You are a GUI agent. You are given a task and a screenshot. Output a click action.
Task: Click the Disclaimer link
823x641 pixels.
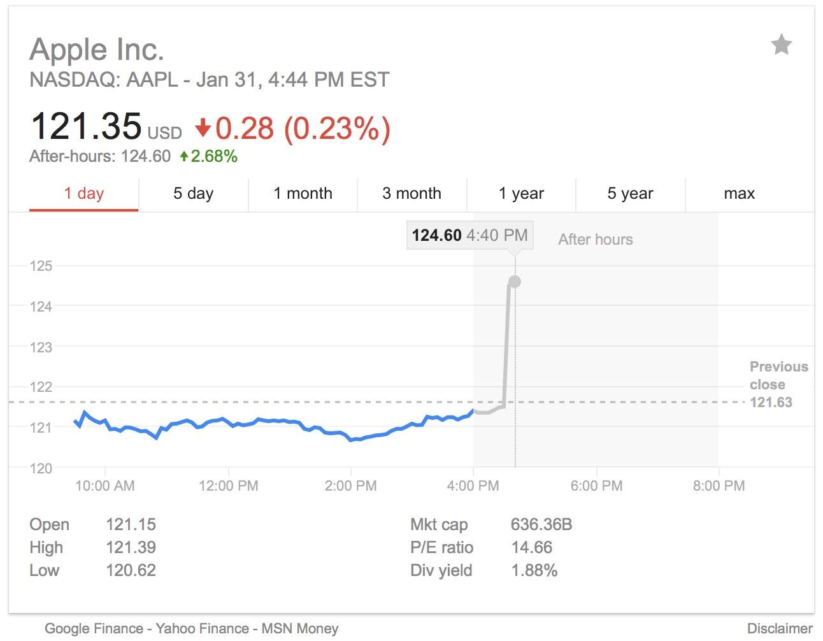[780, 629]
